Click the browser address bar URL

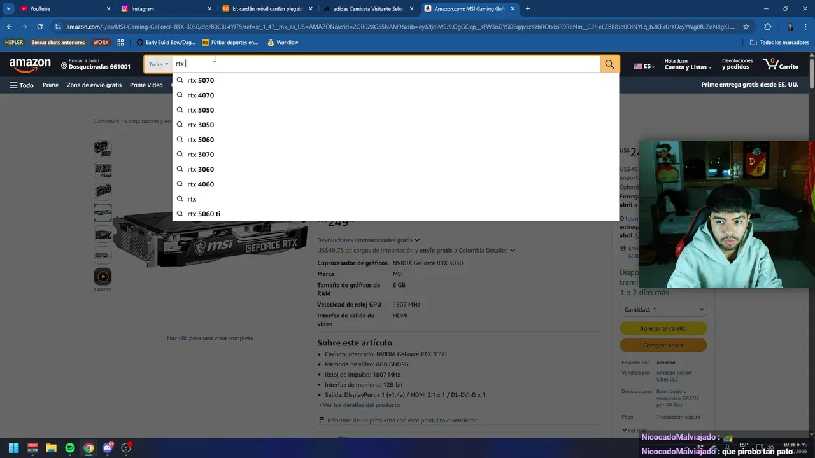(x=400, y=27)
